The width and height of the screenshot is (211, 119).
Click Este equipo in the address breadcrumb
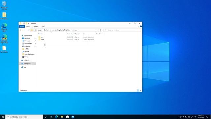[38, 30]
